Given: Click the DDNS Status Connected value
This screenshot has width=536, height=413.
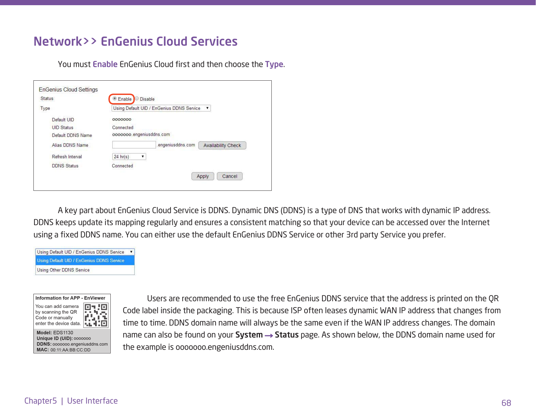Looking at the screenshot, I should (122, 166).
